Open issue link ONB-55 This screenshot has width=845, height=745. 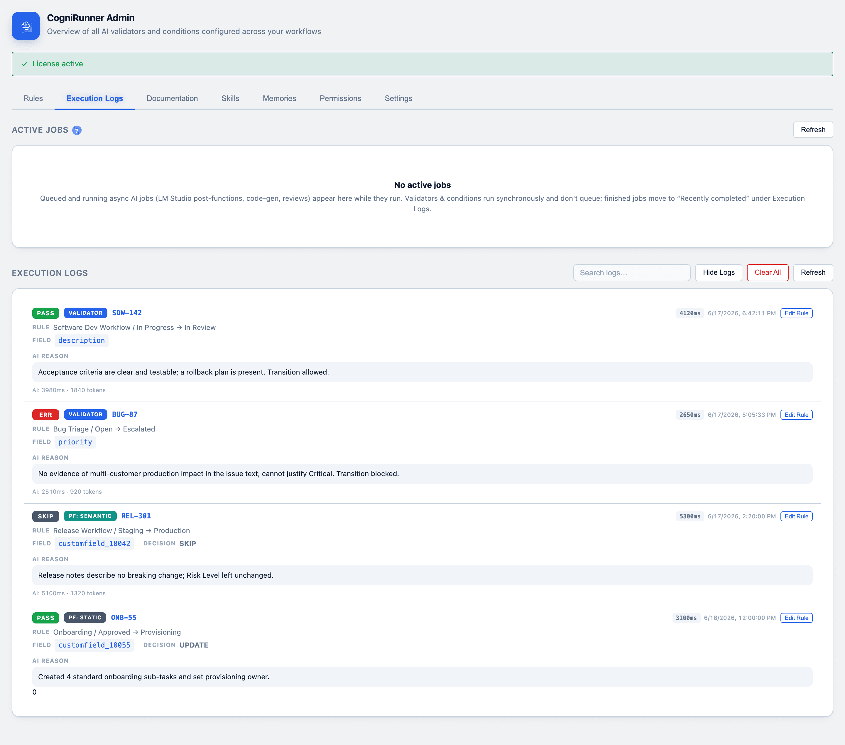(124, 618)
